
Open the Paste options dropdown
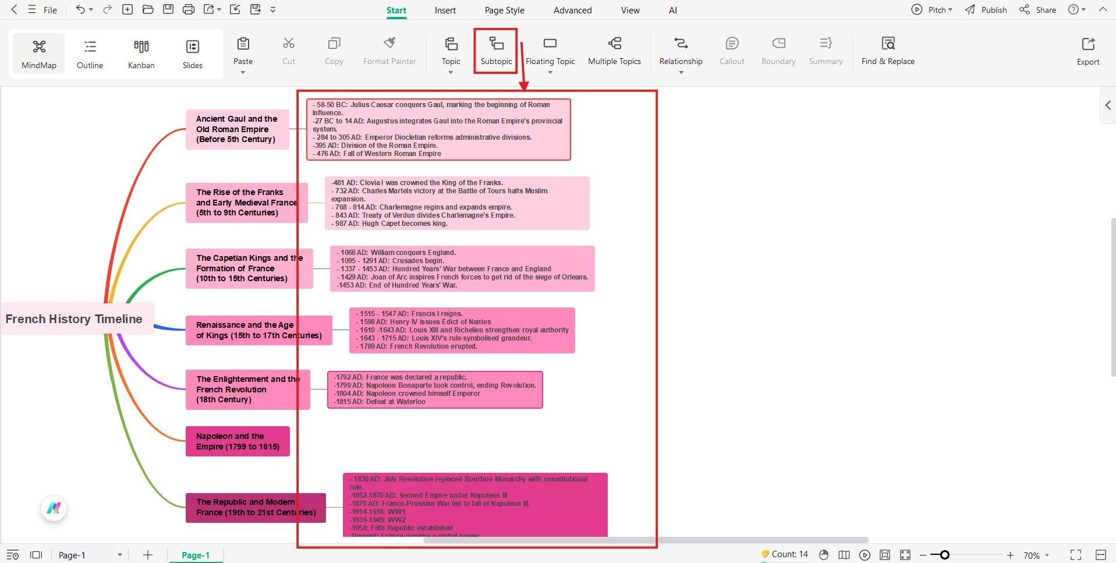tap(243, 72)
